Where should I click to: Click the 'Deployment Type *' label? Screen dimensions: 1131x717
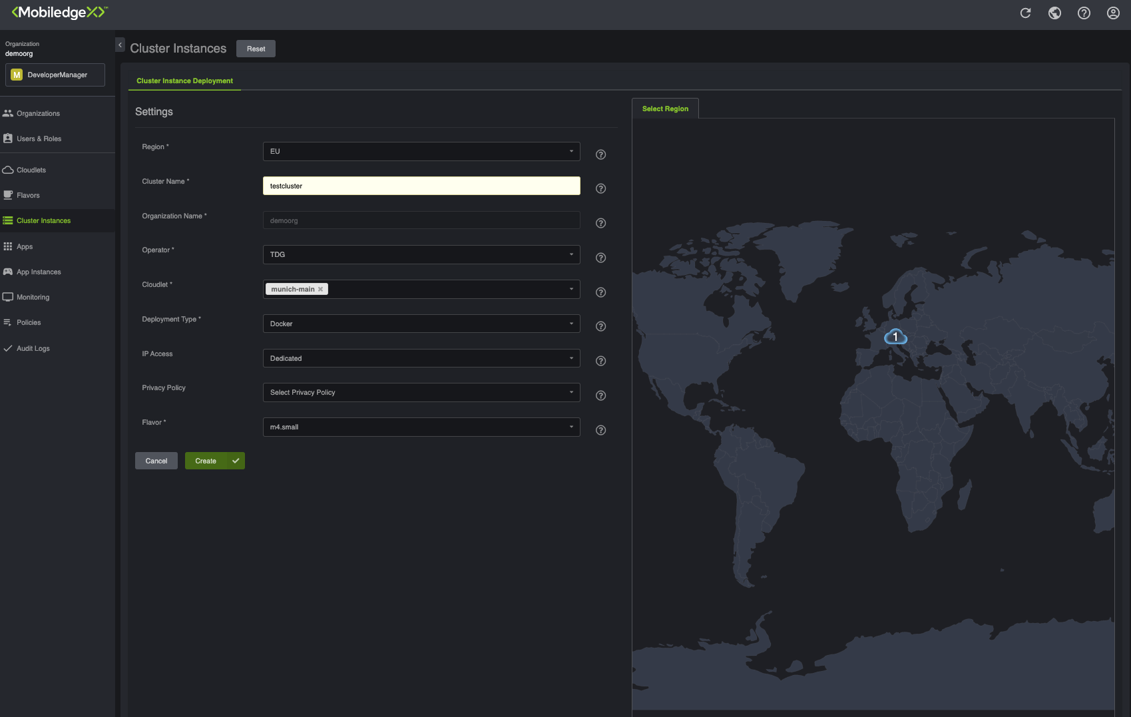[171, 319]
